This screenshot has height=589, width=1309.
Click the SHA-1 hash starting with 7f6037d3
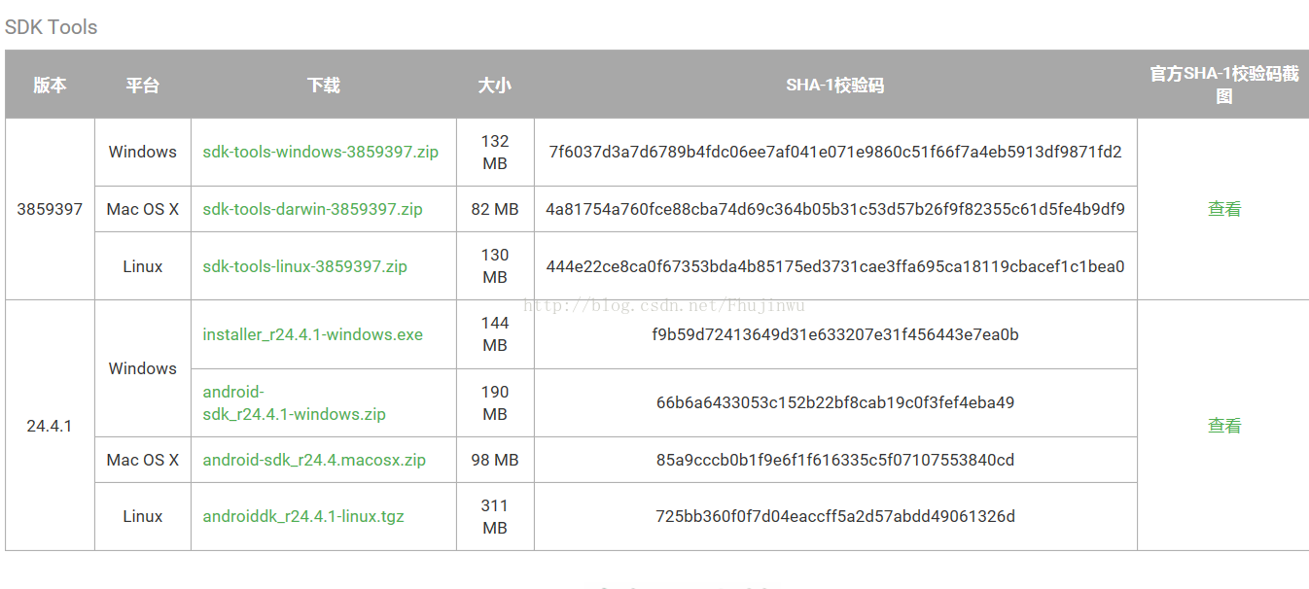pyautogui.click(x=834, y=152)
